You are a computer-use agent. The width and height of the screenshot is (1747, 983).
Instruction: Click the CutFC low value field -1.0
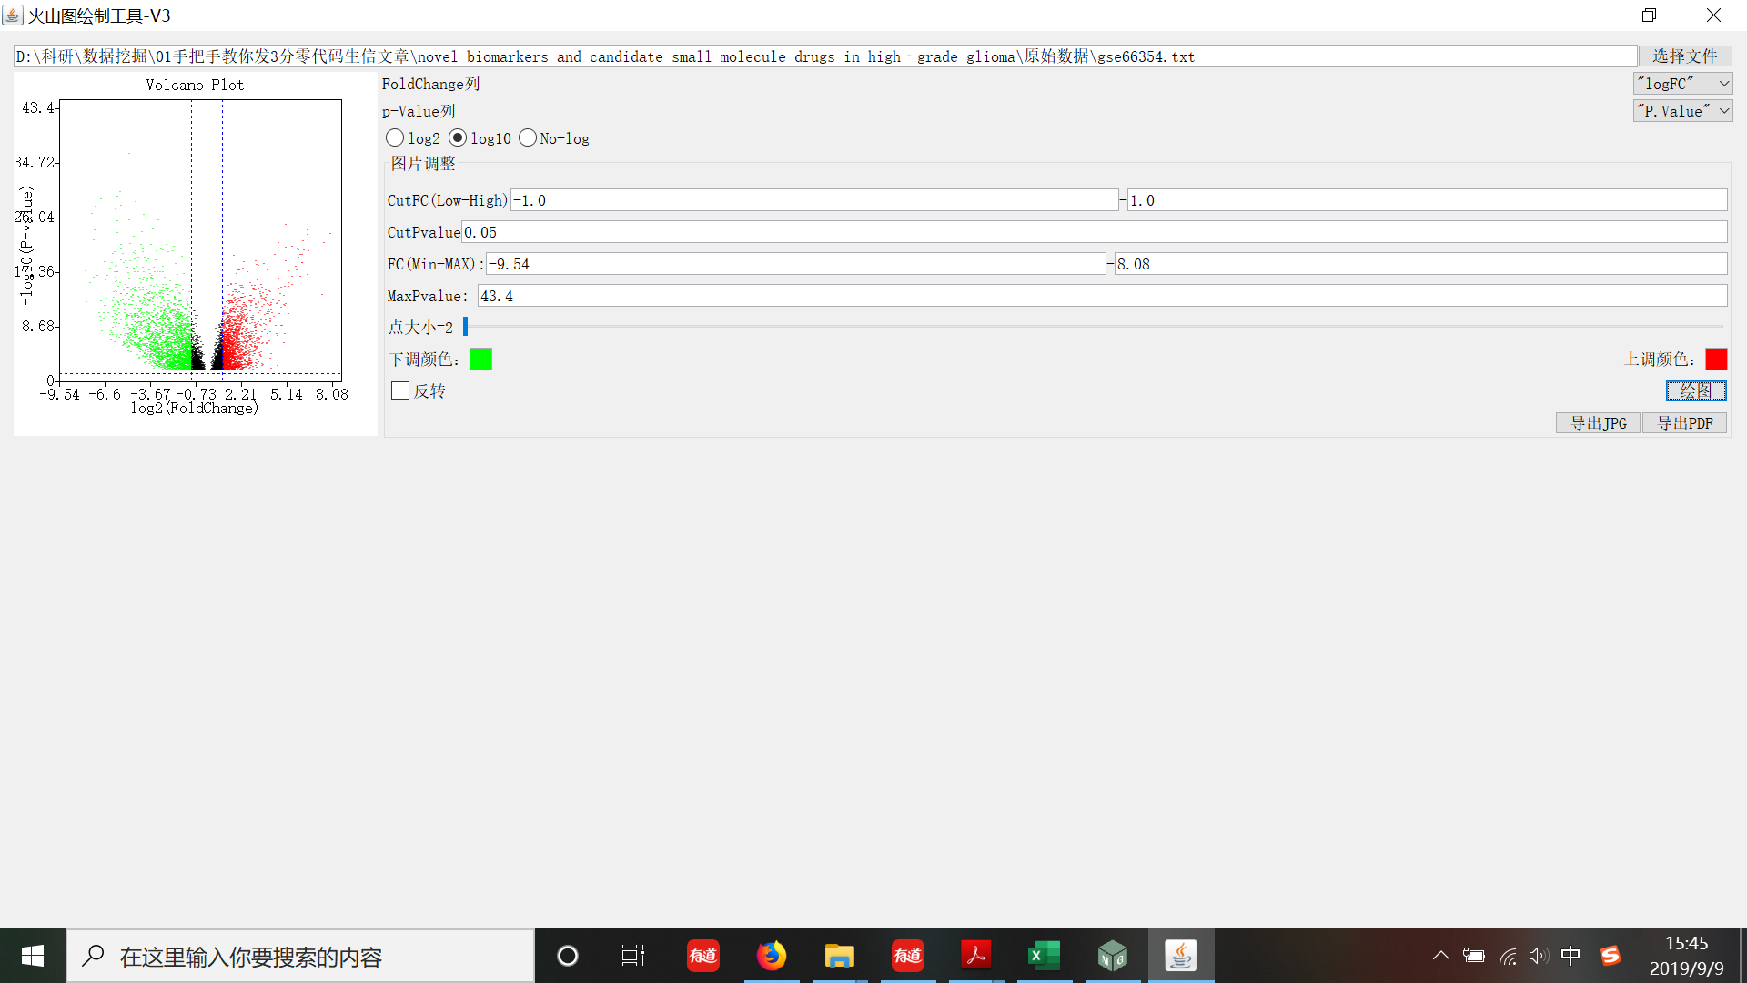814,200
